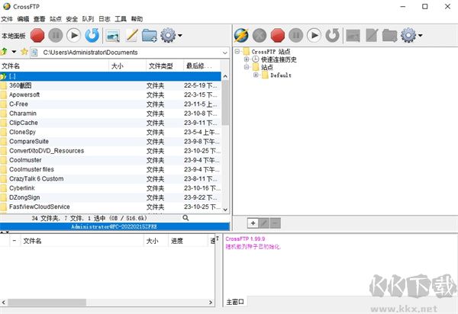
Task: Open the 队列 menu
Action: pyautogui.click(x=88, y=19)
